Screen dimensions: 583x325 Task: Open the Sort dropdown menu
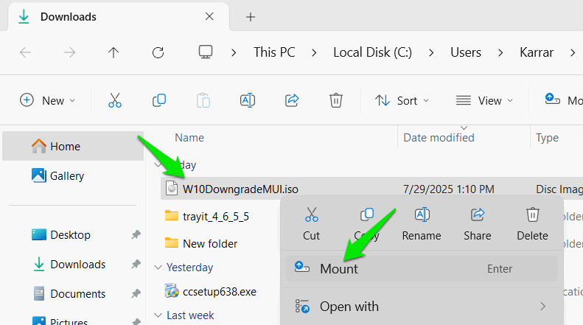click(x=402, y=100)
